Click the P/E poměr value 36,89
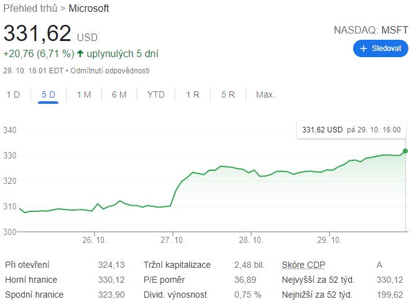Viewport: 414px width, 307px height. click(x=245, y=280)
